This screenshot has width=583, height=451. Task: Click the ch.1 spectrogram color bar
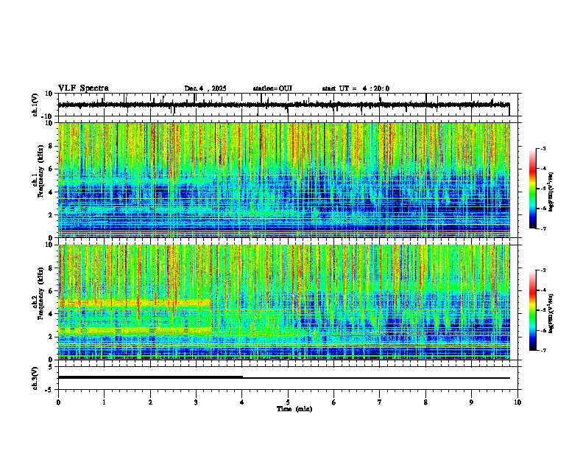click(533, 189)
